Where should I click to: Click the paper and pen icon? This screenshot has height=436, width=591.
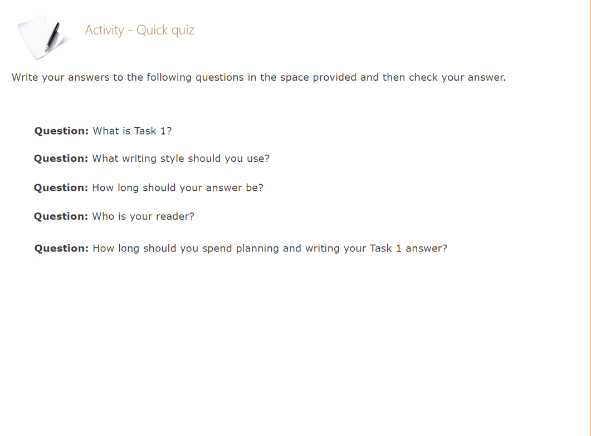click(43, 37)
